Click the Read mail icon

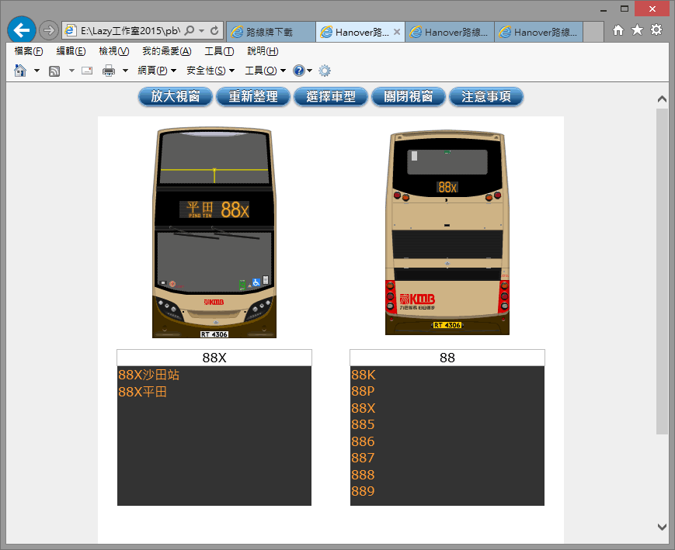pyautogui.click(x=87, y=71)
